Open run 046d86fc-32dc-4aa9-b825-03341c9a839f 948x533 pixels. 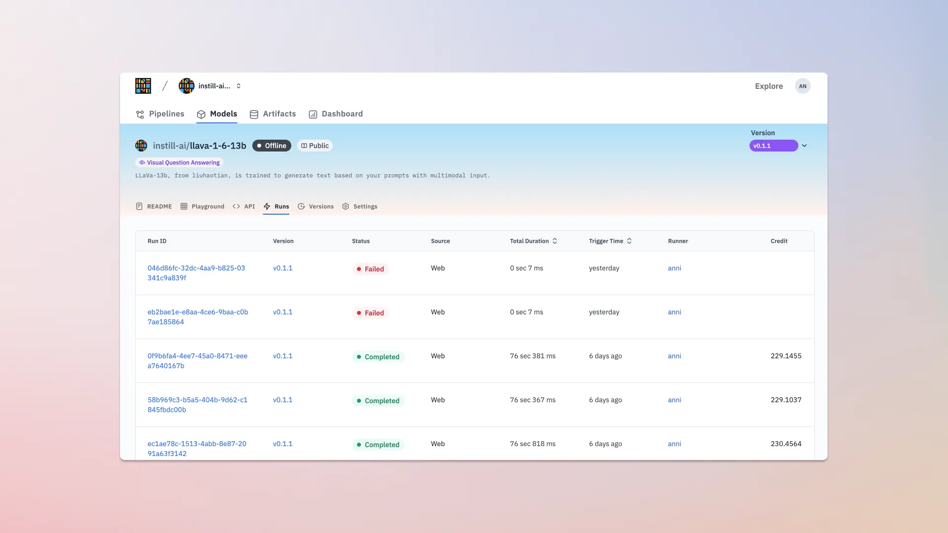(197, 273)
